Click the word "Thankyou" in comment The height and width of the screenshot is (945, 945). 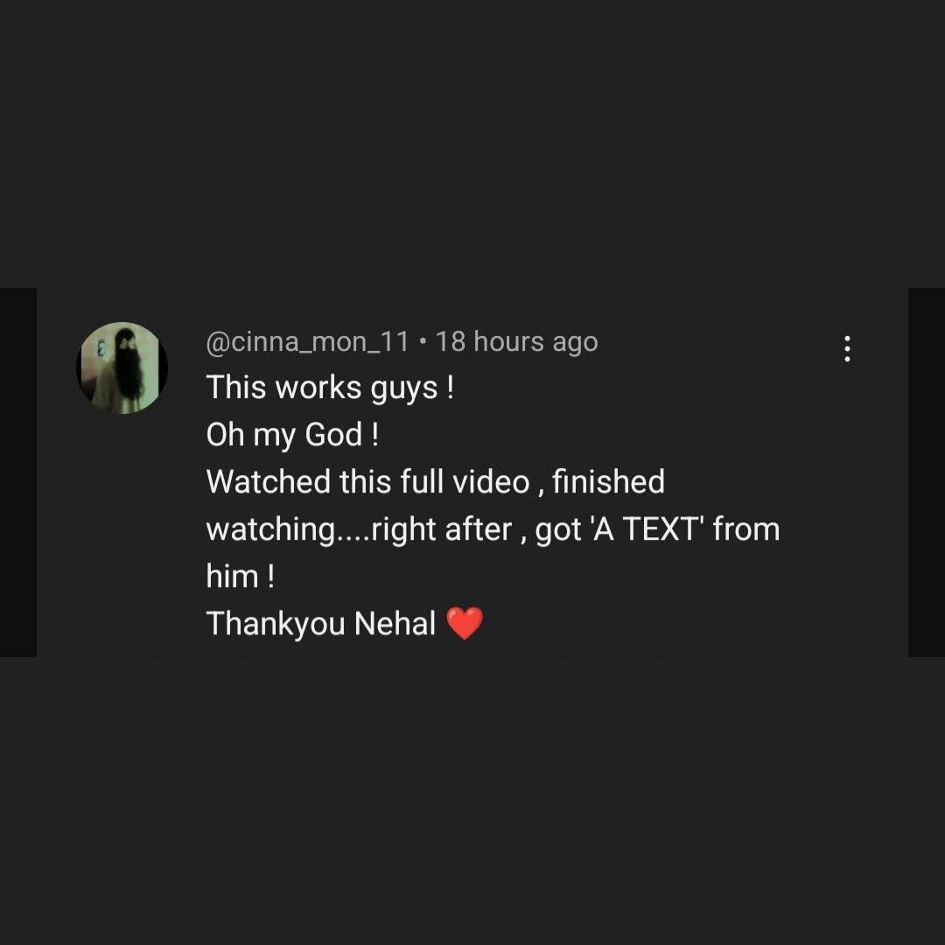(276, 624)
